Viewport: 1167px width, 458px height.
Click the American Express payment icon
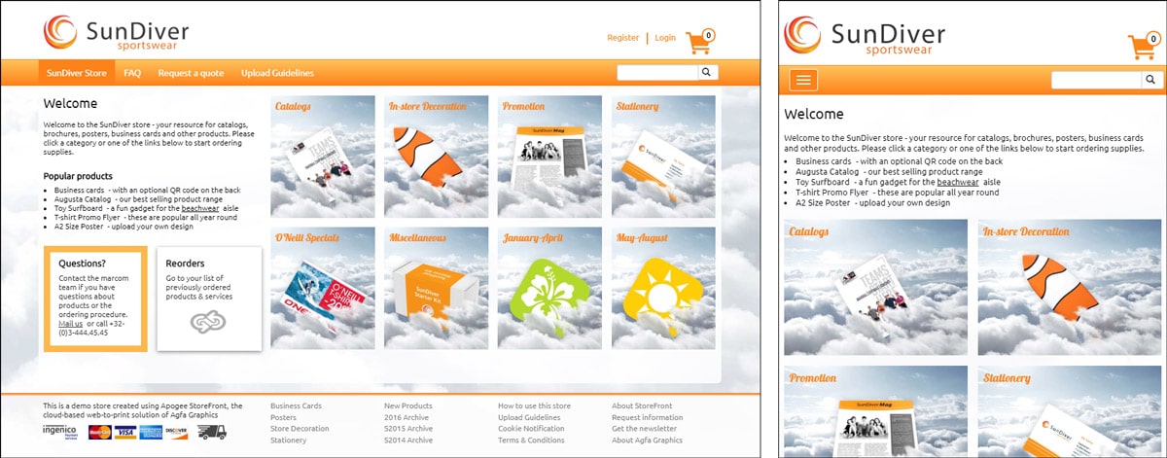pyautogui.click(x=150, y=432)
